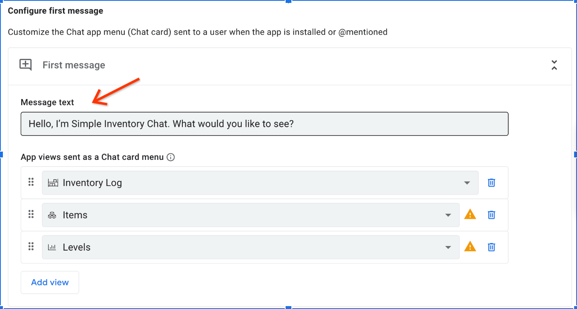
Task: Open the Inventory Log view dropdown
Action: point(467,182)
